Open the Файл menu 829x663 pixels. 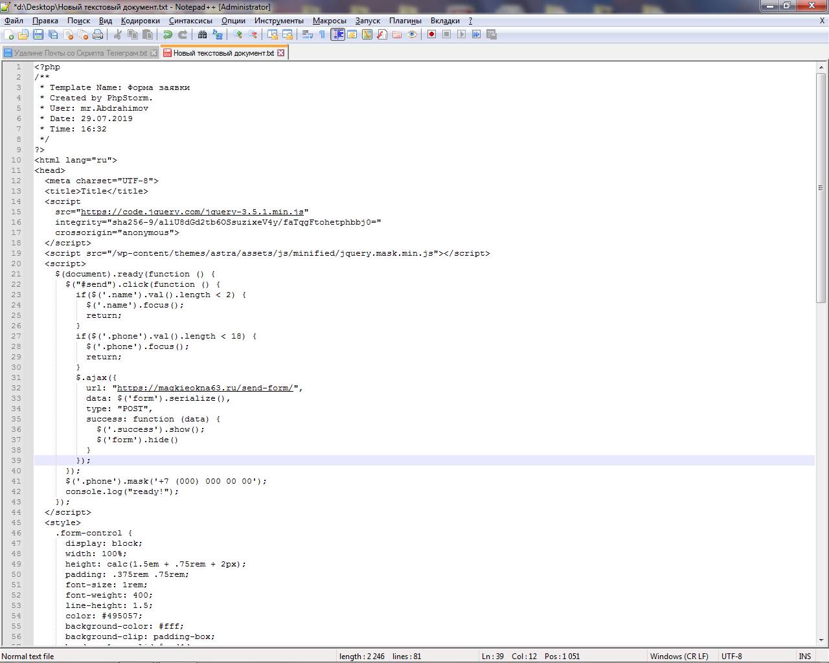point(14,21)
